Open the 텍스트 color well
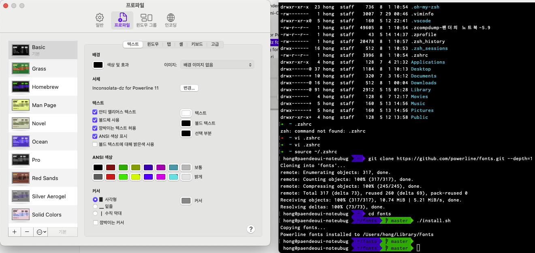Viewport: 535px width, 253px height. (186, 113)
